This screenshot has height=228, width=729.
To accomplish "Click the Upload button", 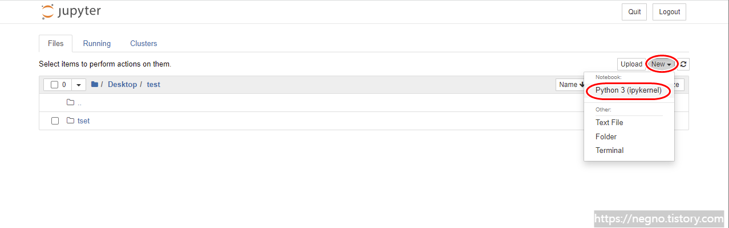I will (x=631, y=64).
